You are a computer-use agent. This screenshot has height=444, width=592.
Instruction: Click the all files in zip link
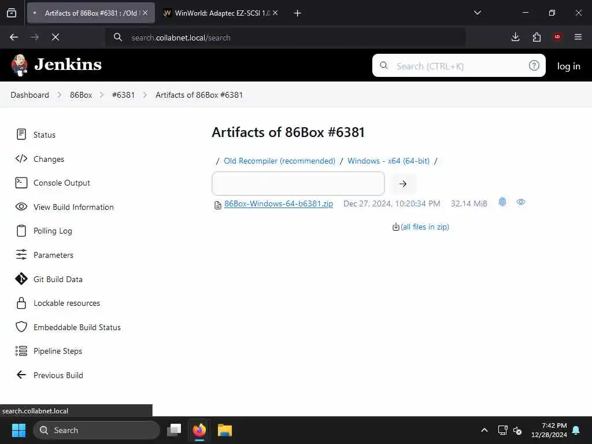425,227
